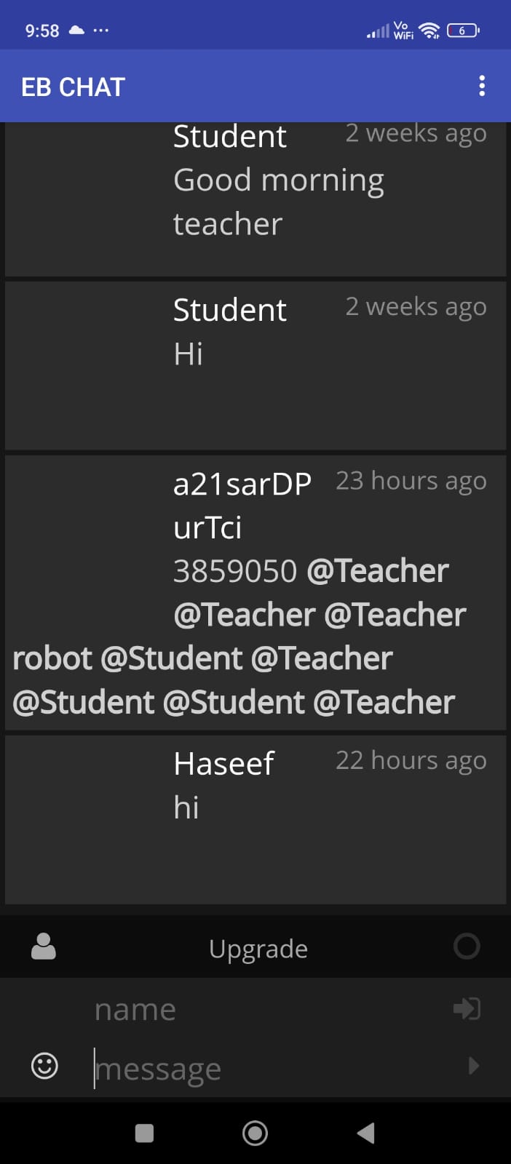
Task: Select the 'Good morning teacher' message
Action: 279,202
